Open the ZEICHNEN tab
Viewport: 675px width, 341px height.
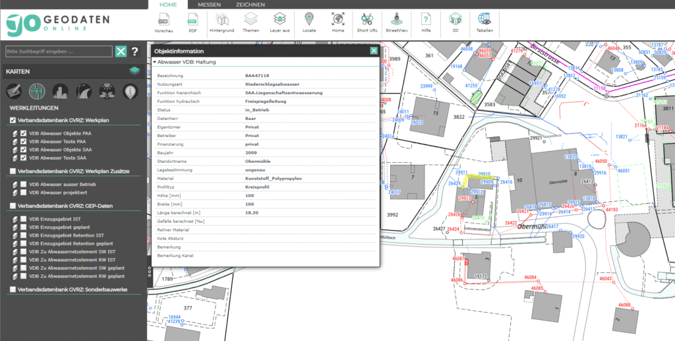tap(250, 5)
